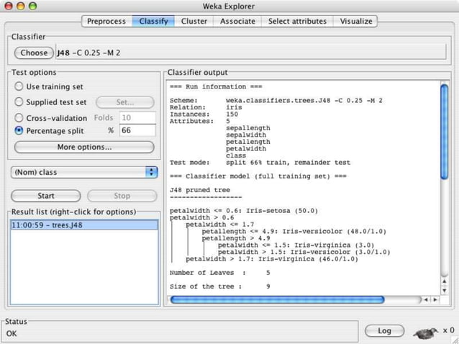The image size is (459, 344).
Task: Click the percentage split value field
Action: pyautogui.click(x=137, y=131)
